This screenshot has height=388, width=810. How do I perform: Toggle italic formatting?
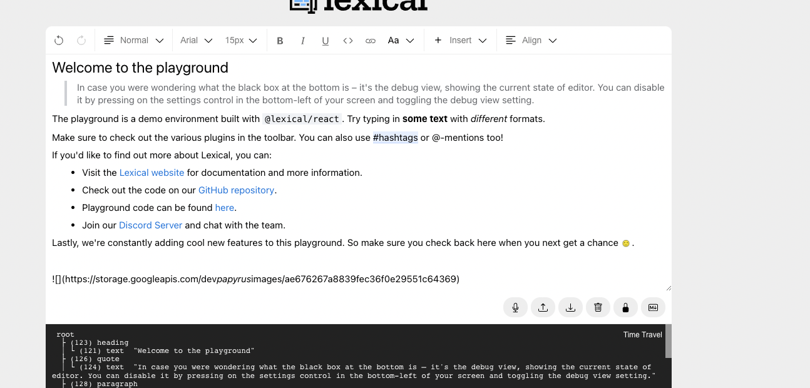[x=303, y=40]
